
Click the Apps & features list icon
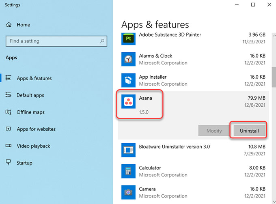8,78
